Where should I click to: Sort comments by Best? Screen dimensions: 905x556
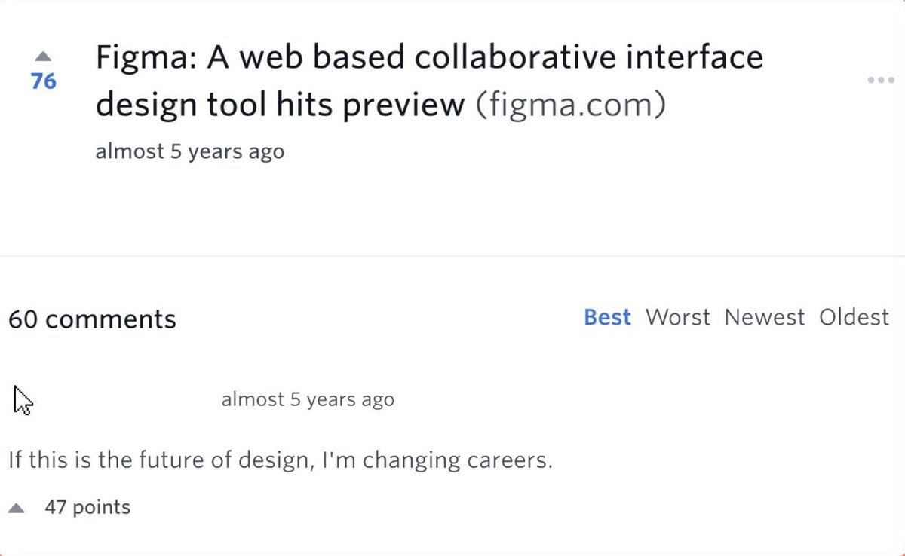coord(607,317)
